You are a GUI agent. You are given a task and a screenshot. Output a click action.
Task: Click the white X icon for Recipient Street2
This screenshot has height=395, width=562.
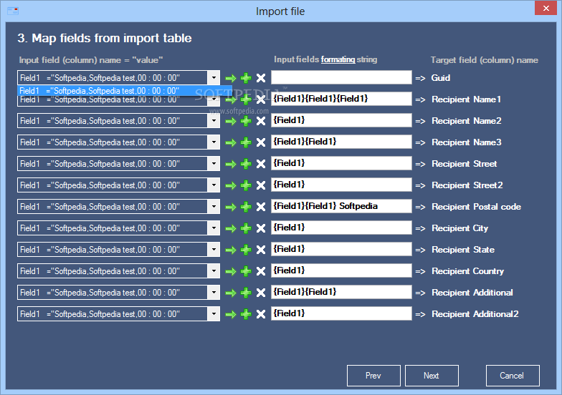pos(261,185)
